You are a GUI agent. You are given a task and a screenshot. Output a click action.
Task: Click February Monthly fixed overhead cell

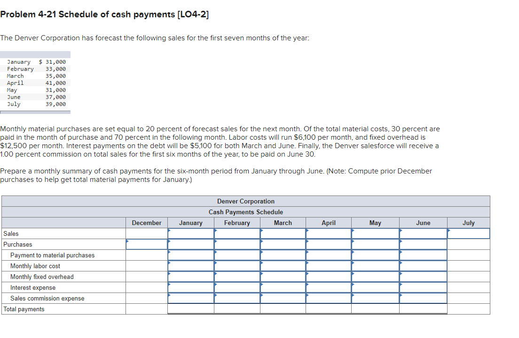237,277
